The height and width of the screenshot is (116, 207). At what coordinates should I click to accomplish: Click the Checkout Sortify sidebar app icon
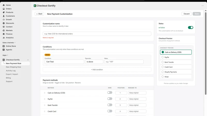[x=4, y=60]
